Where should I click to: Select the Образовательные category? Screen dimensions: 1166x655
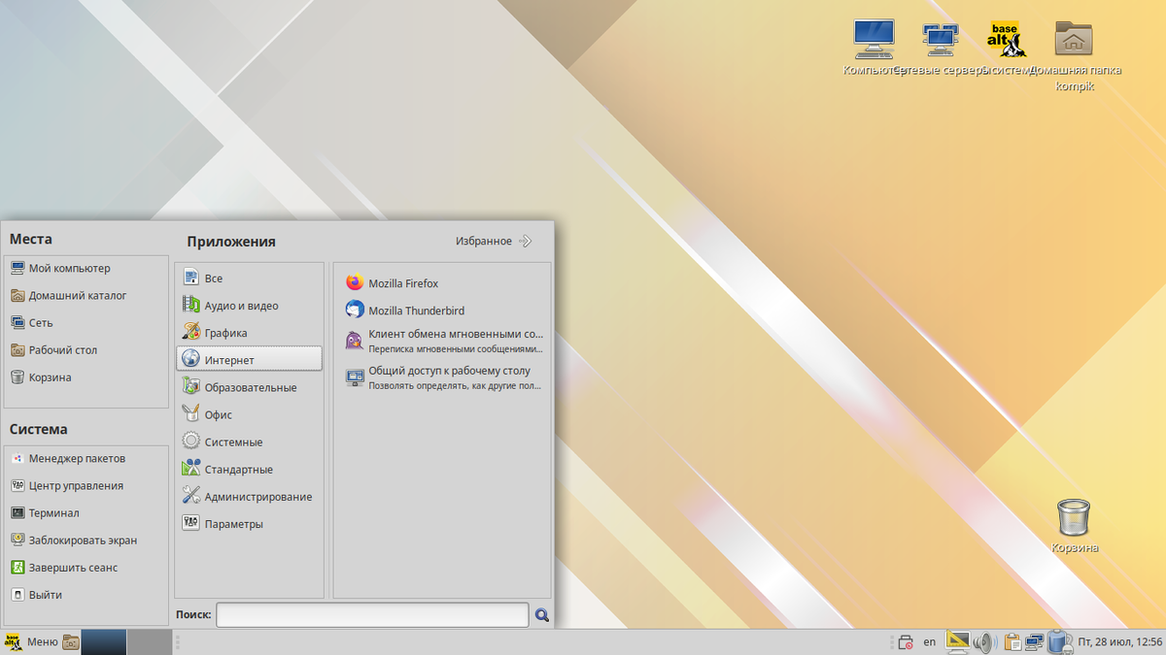coord(249,387)
